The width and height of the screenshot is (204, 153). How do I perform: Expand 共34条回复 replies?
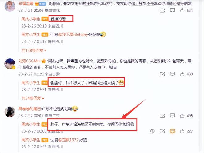coord(33,98)
